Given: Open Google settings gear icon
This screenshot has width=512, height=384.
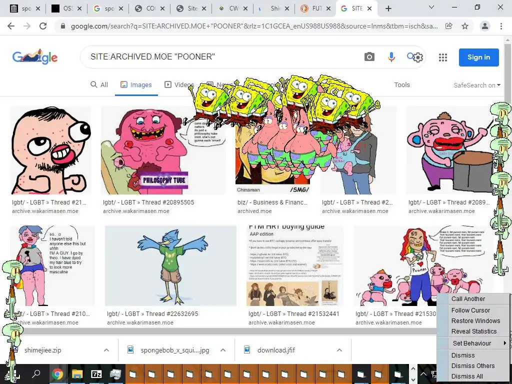Looking at the screenshot, I should tap(418, 57).
